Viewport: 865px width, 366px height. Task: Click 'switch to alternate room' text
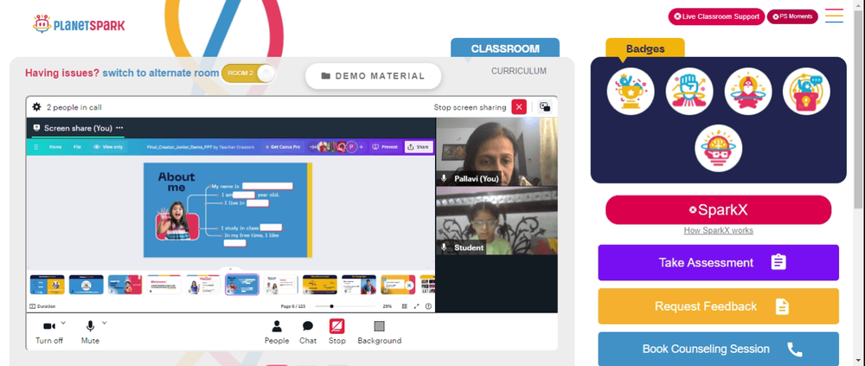(x=161, y=73)
